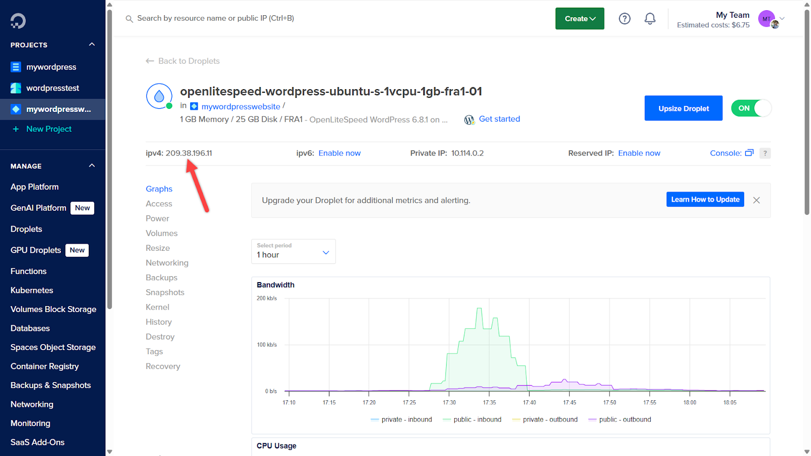Open the Select period dropdown

tap(293, 251)
